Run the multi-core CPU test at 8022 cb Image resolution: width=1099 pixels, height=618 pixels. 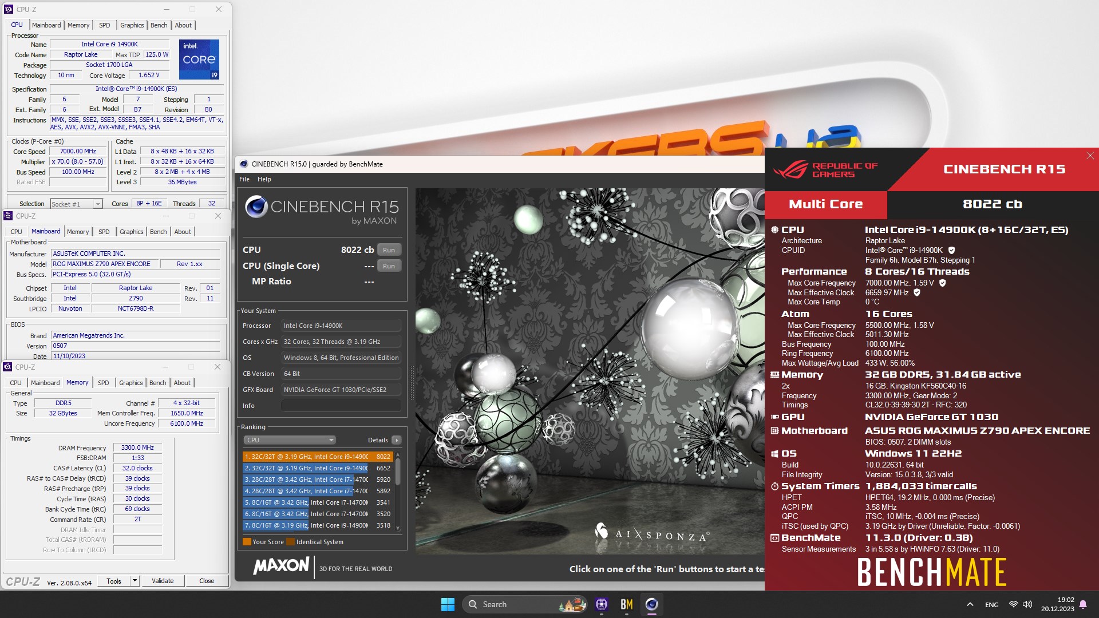click(389, 250)
